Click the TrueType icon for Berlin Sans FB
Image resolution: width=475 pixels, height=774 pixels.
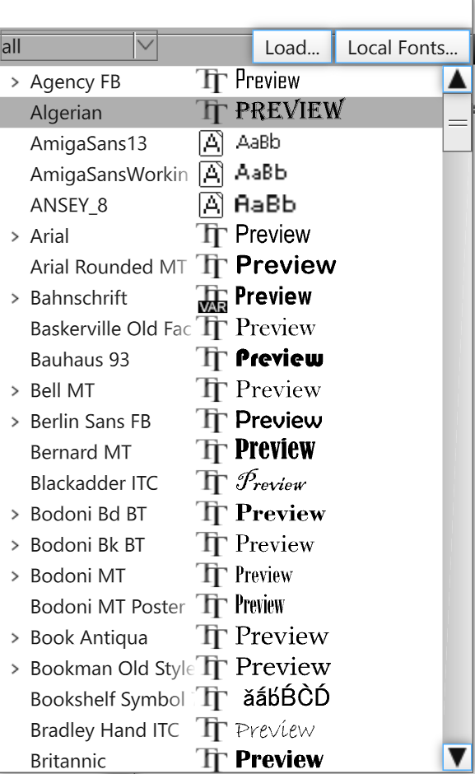tap(212, 421)
